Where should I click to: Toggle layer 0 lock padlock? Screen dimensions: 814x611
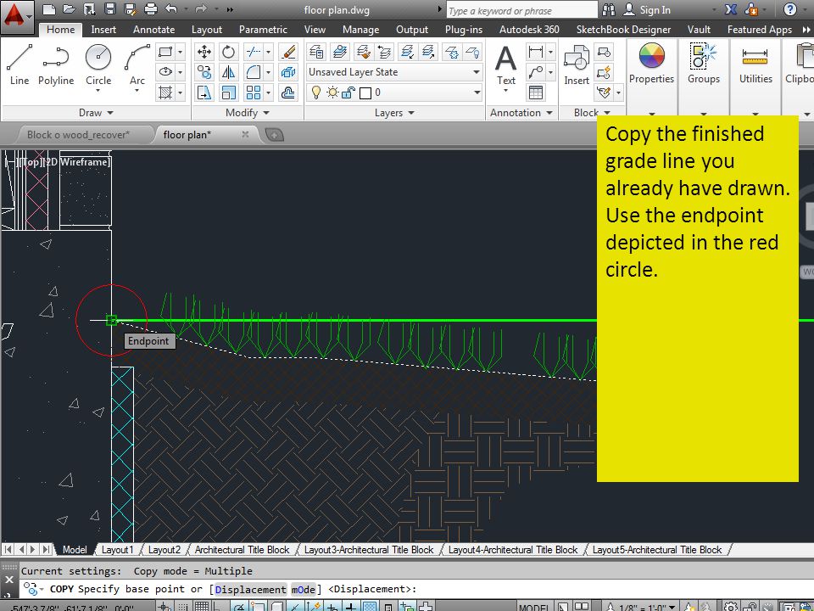348,92
